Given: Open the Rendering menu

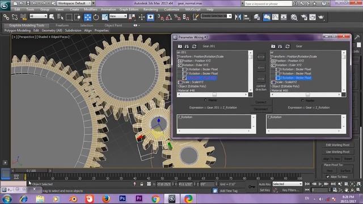Looking at the screenshot, I should (x=150, y=10).
